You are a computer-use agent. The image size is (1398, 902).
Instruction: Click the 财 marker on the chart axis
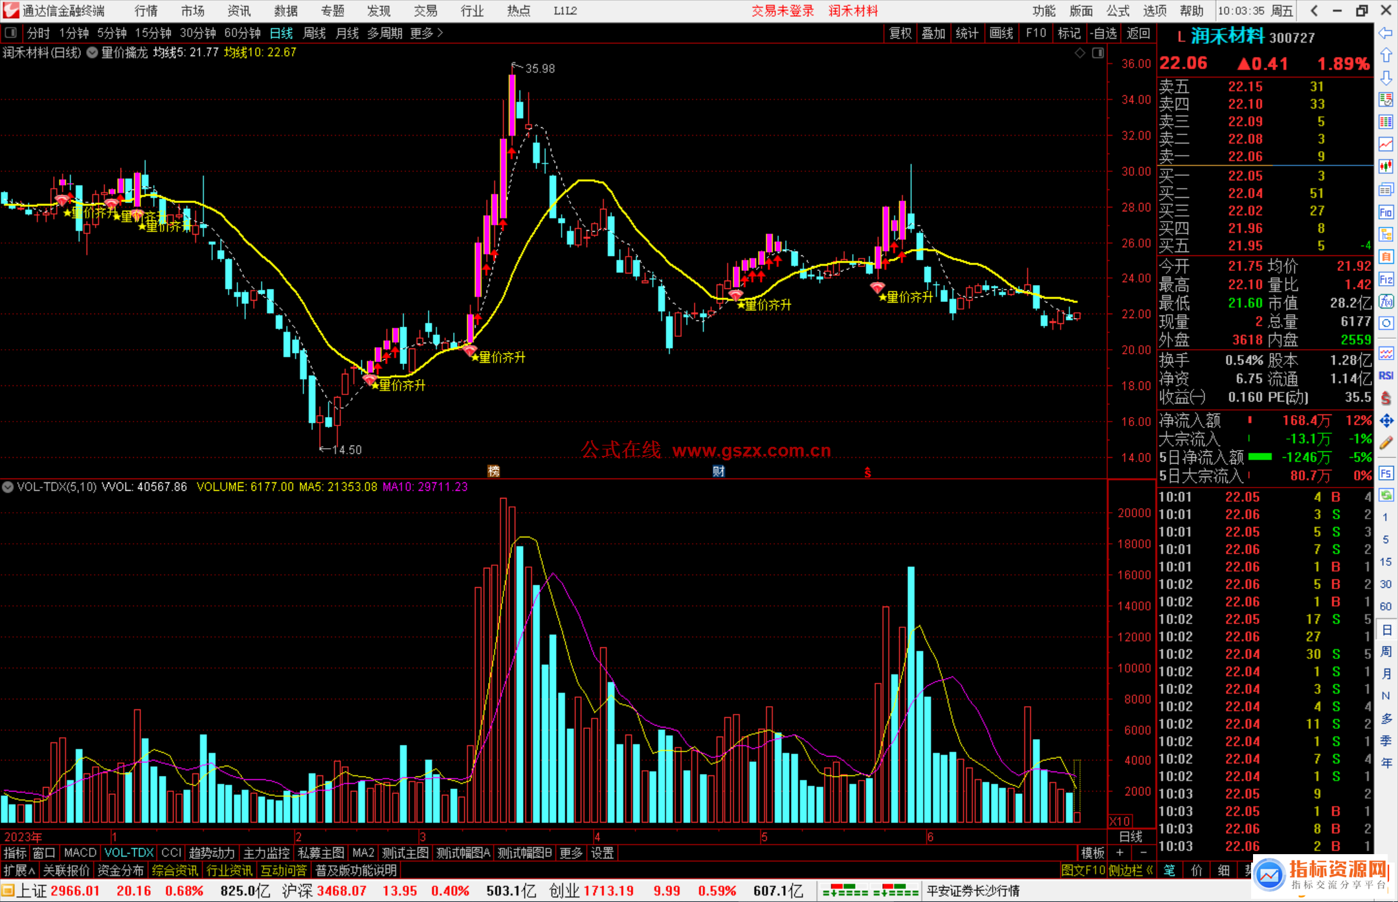tap(718, 471)
